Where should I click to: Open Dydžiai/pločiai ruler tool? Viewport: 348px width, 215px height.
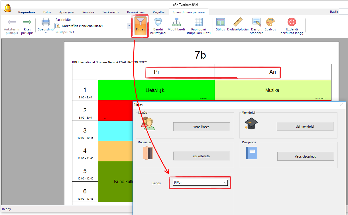[x=238, y=22]
